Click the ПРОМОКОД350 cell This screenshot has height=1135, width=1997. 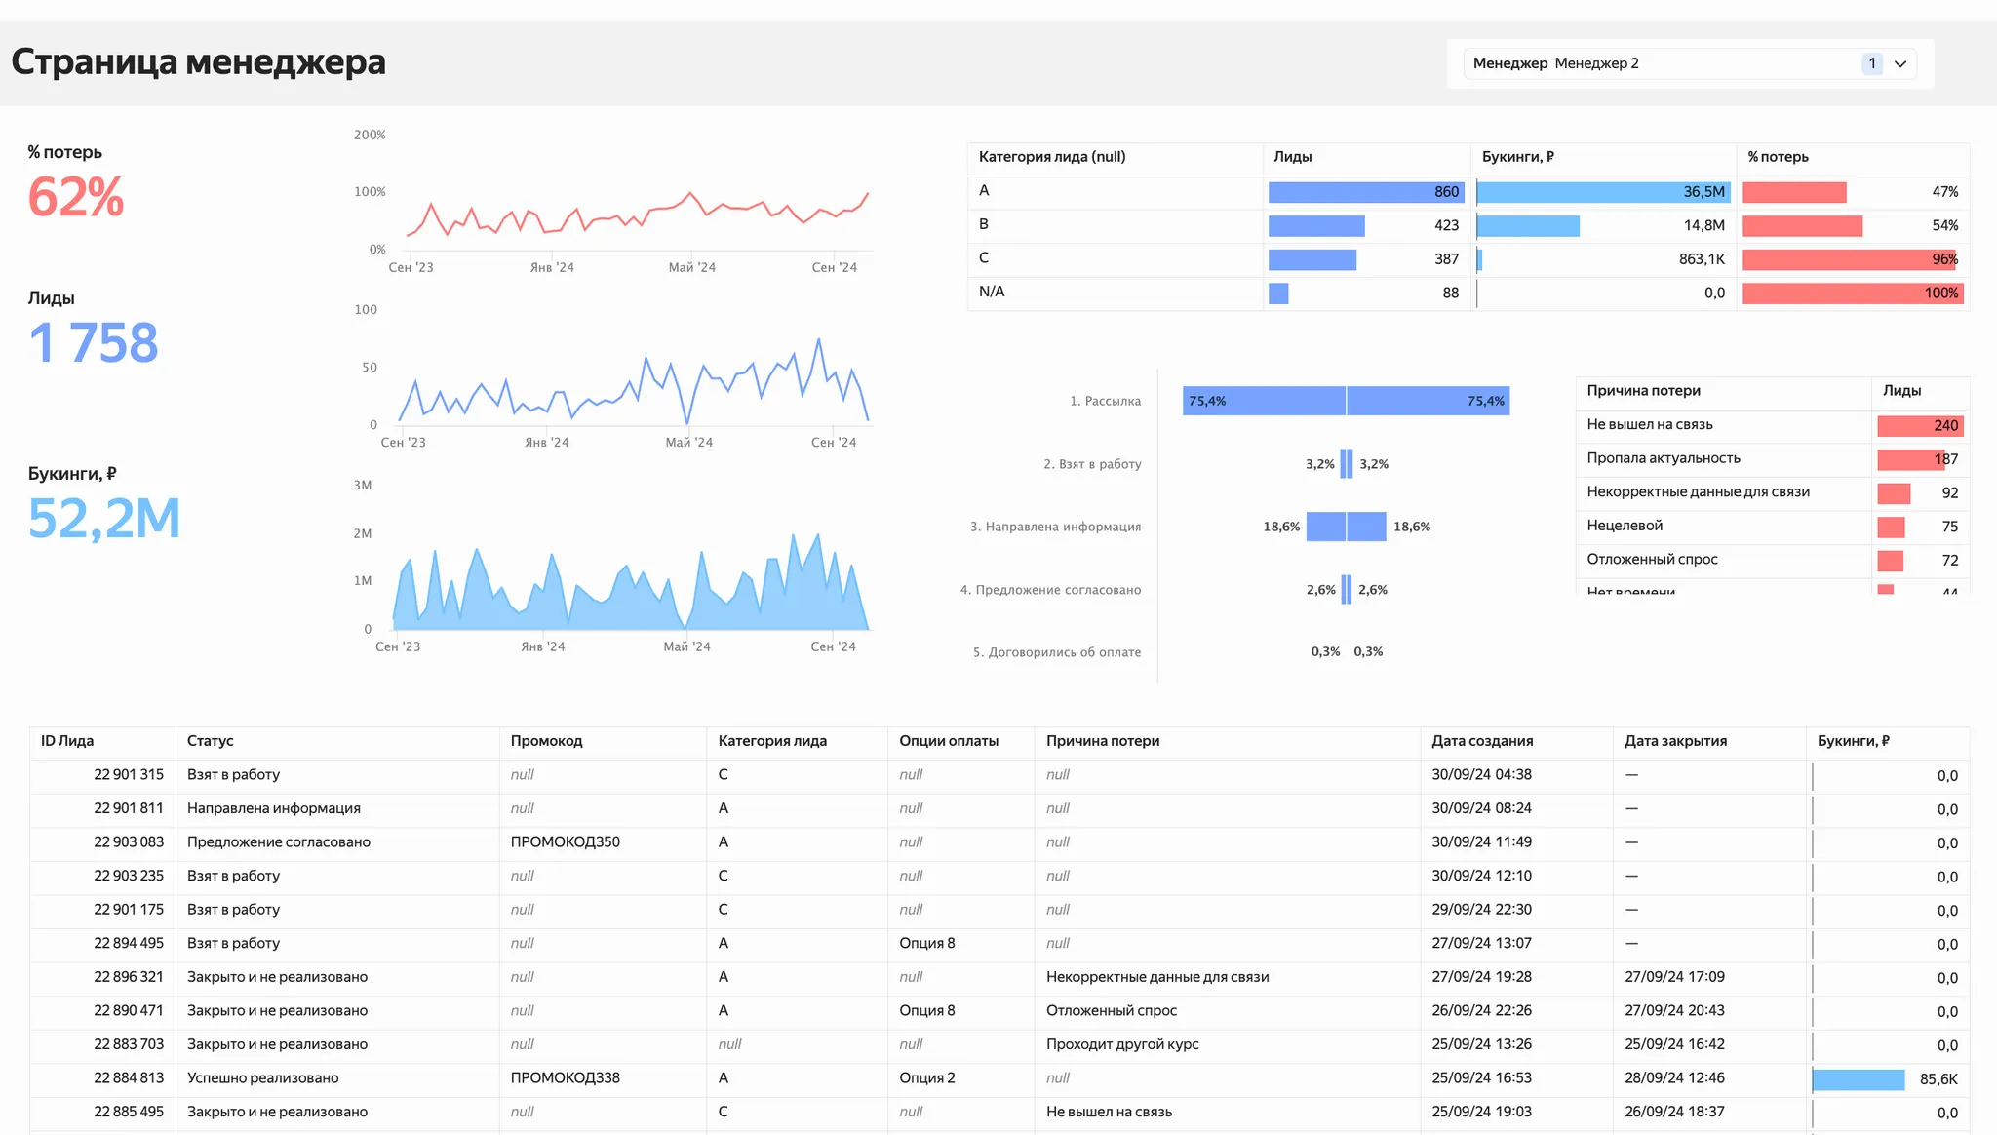pos(566,842)
